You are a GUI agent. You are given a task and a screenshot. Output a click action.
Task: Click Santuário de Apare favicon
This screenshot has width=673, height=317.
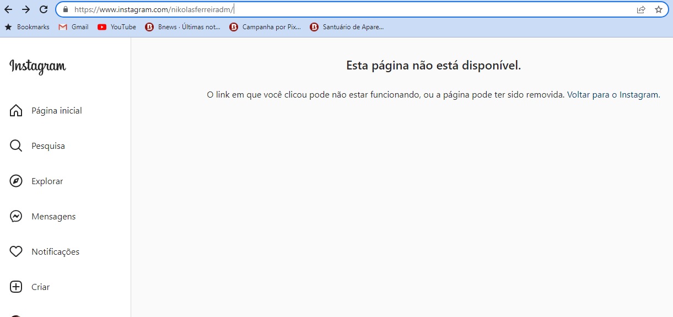click(x=314, y=26)
